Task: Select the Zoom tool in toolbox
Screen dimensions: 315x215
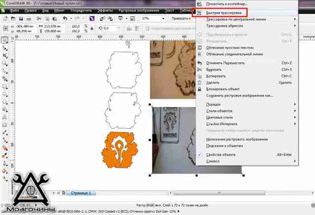Action: coord(4,63)
